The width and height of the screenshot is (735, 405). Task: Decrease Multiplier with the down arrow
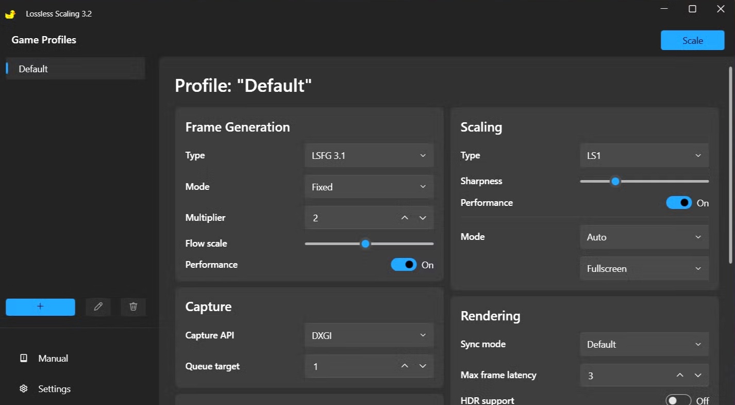coord(423,218)
